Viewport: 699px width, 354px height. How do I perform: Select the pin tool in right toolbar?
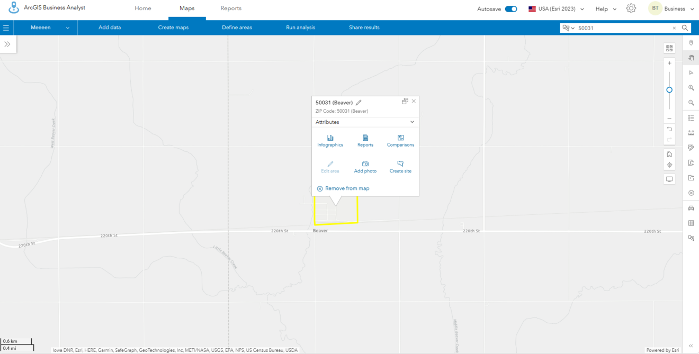(691, 43)
